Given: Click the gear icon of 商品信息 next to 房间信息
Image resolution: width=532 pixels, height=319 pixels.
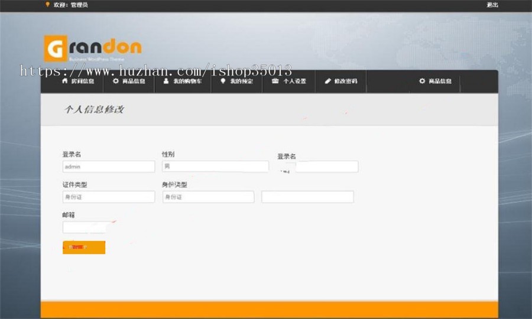Looking at the screenshot, I should [x=116, y=81].
